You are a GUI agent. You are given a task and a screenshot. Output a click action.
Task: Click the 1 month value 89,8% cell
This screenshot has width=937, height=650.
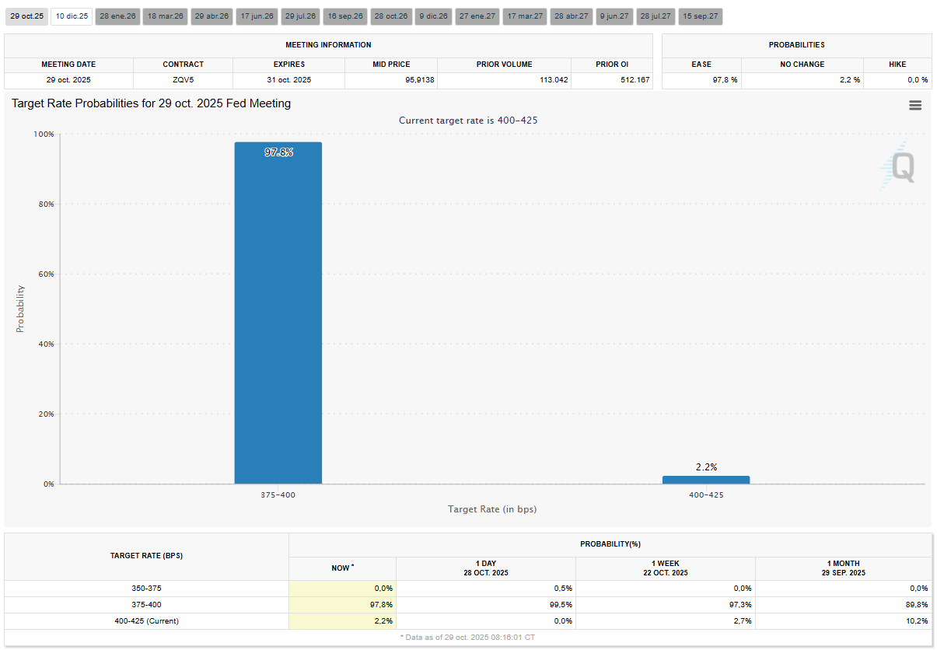point(844,604)
